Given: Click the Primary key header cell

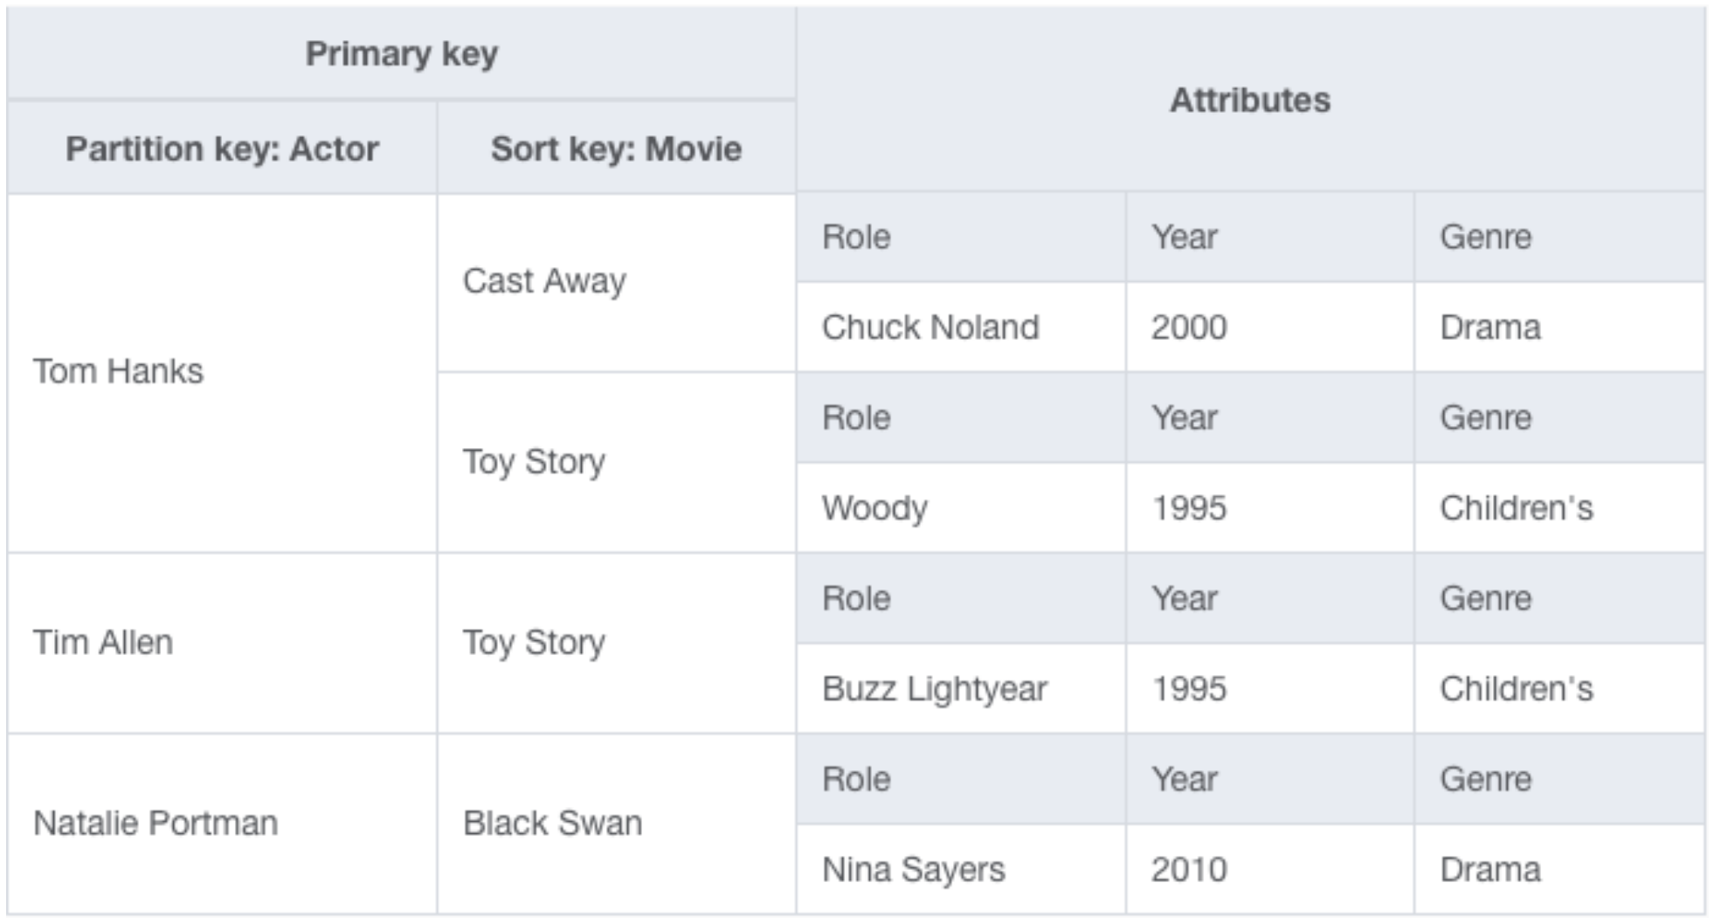Looking at the screenshot, I should 401,54.
